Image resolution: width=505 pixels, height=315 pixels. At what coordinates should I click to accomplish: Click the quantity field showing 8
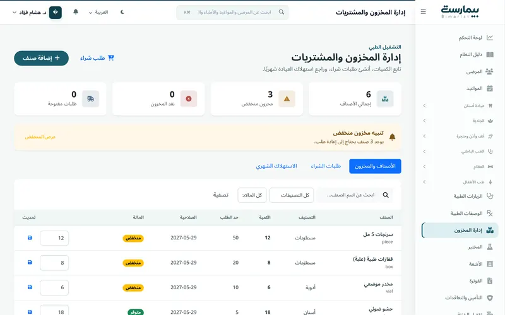coord(54,263)
